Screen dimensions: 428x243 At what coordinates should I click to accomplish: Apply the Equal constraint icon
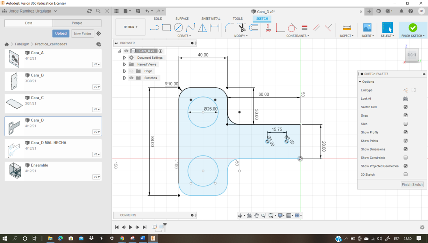point(305,28)
